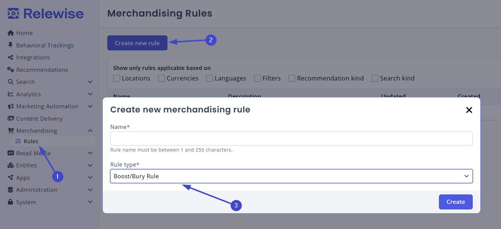Check the Search kind checkbox
The image size is (501, 229).
pyautogui.click(x=375, y=78)
